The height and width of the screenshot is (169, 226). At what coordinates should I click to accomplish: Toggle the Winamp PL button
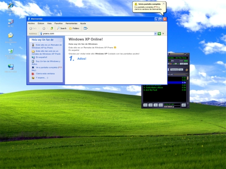pos(186,64)
